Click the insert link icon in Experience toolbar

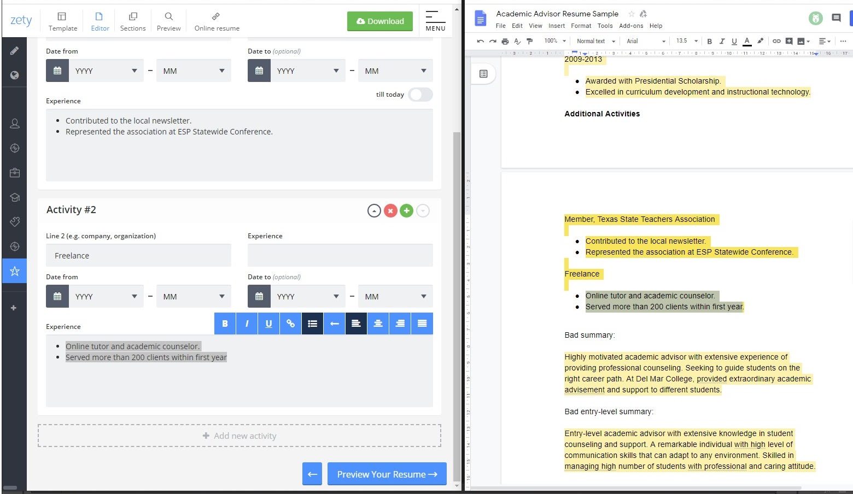pos(290,324)
